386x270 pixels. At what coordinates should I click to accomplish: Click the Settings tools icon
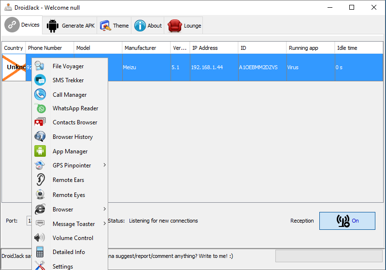[40, 266]
